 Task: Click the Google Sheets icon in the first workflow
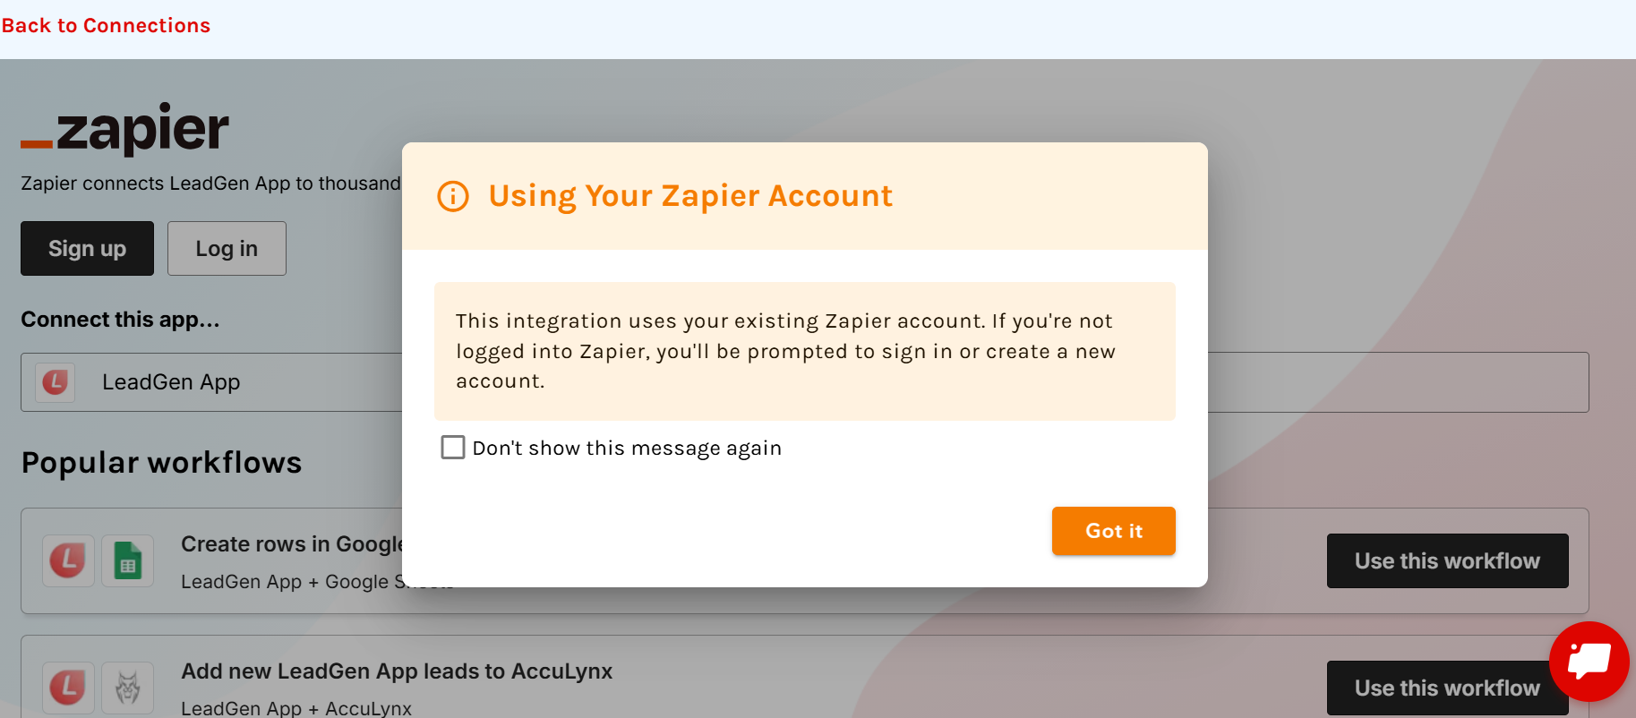pyautogui.click(x=128, y=560)
